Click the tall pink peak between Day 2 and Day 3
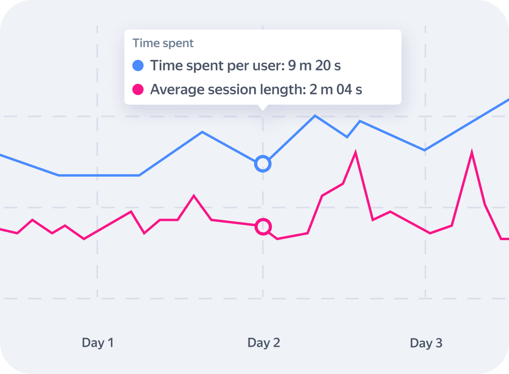The image size is (509, 374). [355, 152]
